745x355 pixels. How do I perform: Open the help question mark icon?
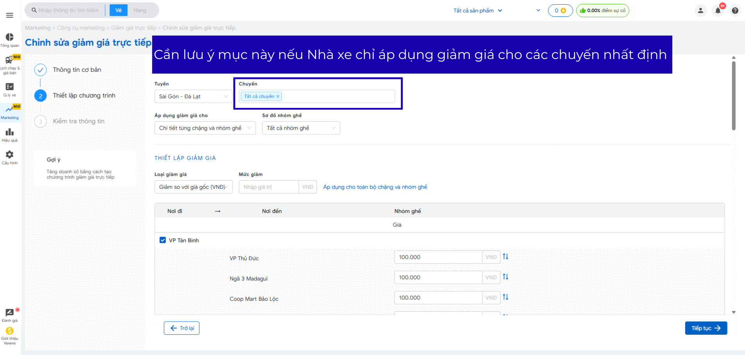pos(735,11)
